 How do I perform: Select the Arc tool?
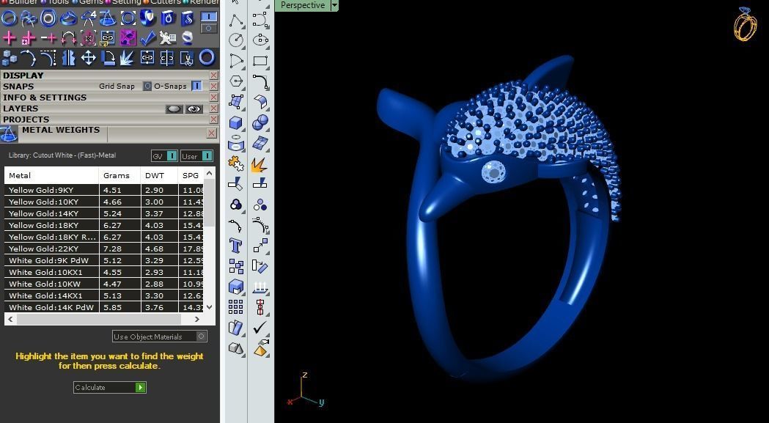(236, 61)
